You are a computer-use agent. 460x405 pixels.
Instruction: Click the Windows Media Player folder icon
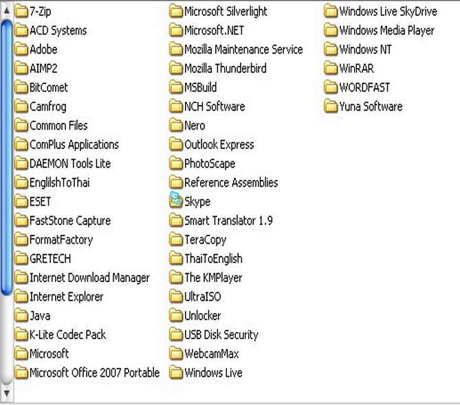click(x=331, y=30)
